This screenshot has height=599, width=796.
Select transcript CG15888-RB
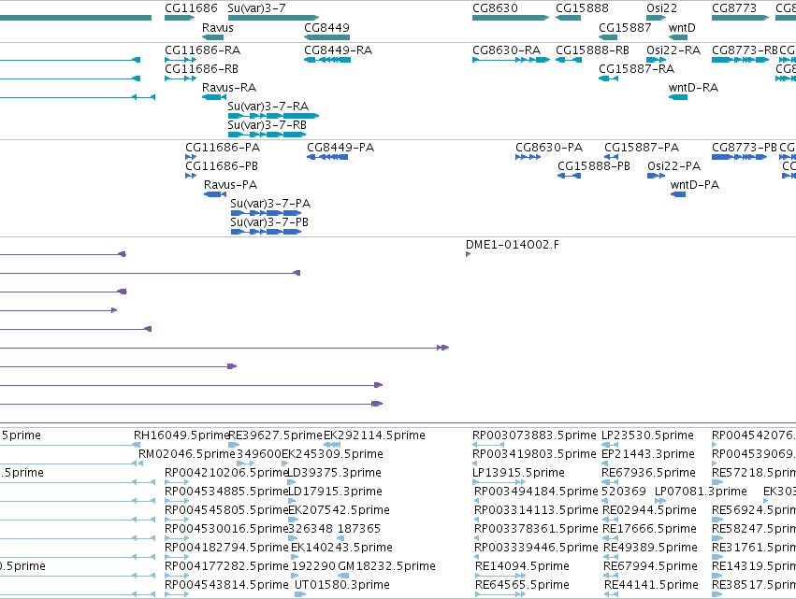tap(592, 50)
